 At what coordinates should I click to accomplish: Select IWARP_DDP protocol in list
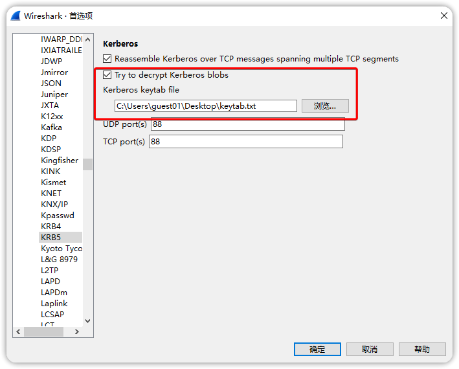pyautogui.click(x=62, y=39)
